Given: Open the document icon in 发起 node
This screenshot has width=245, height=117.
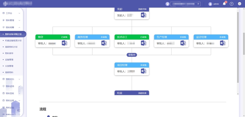Looking at the screenshot, I should (144, 15).
